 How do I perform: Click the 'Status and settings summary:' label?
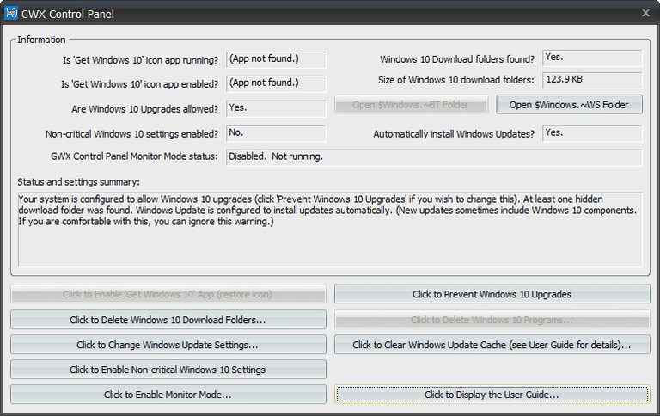pyautogui.click(x=79, y=182)
